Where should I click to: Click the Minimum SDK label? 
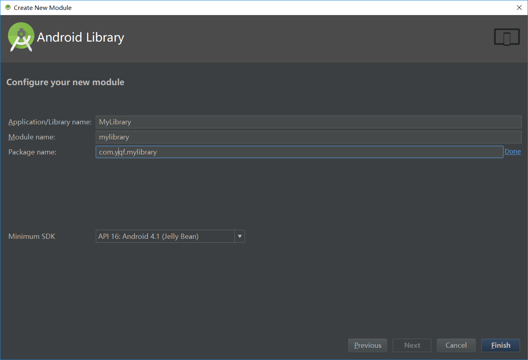click(32, 236)
